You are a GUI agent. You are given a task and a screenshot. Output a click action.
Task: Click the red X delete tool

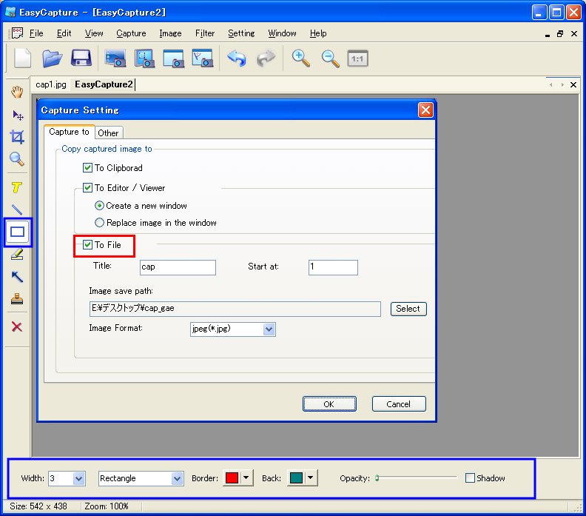coord(17,326)
